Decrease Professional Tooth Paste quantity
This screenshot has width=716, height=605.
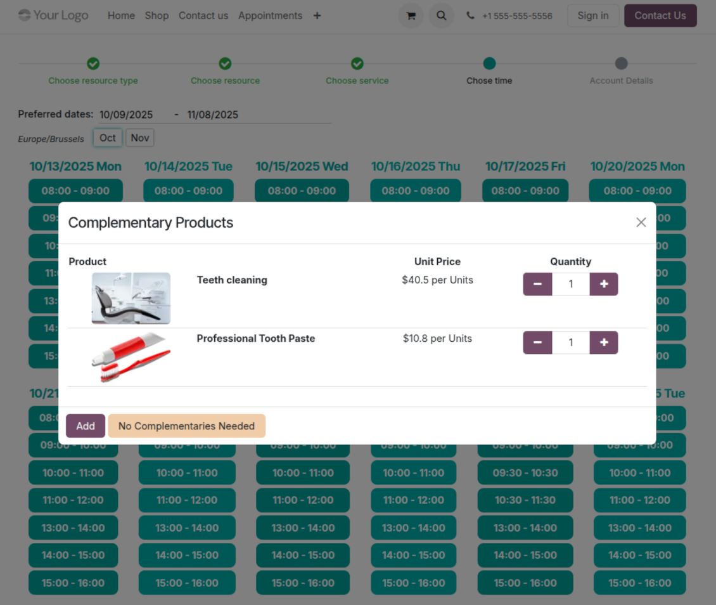(537, 342)
